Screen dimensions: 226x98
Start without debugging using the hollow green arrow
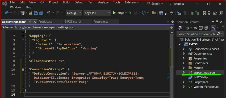130,13
